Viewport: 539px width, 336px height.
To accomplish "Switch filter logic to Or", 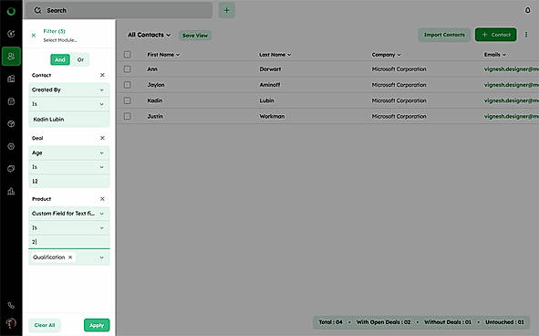I will coord(81,59).
